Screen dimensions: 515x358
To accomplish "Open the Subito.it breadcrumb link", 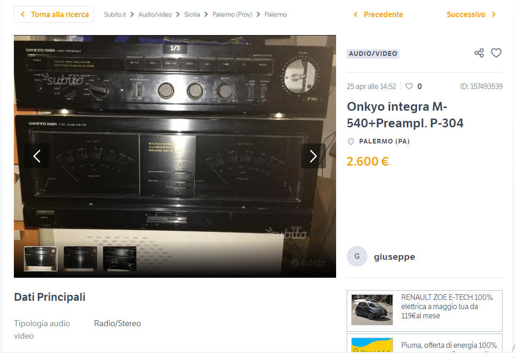I will (x=115, y=14).
